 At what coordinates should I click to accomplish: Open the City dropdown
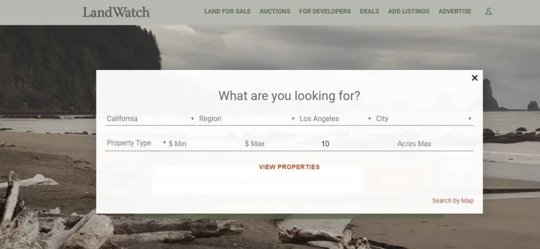coord(424,118)
